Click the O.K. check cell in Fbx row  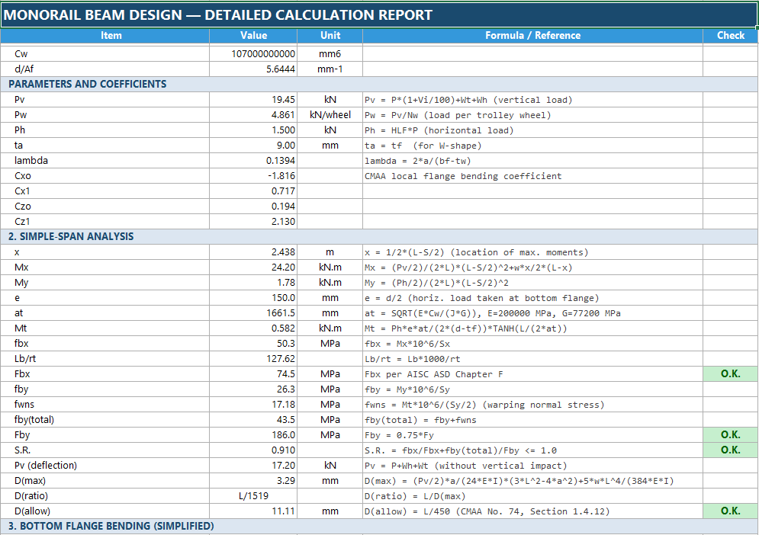click(731, 374)
